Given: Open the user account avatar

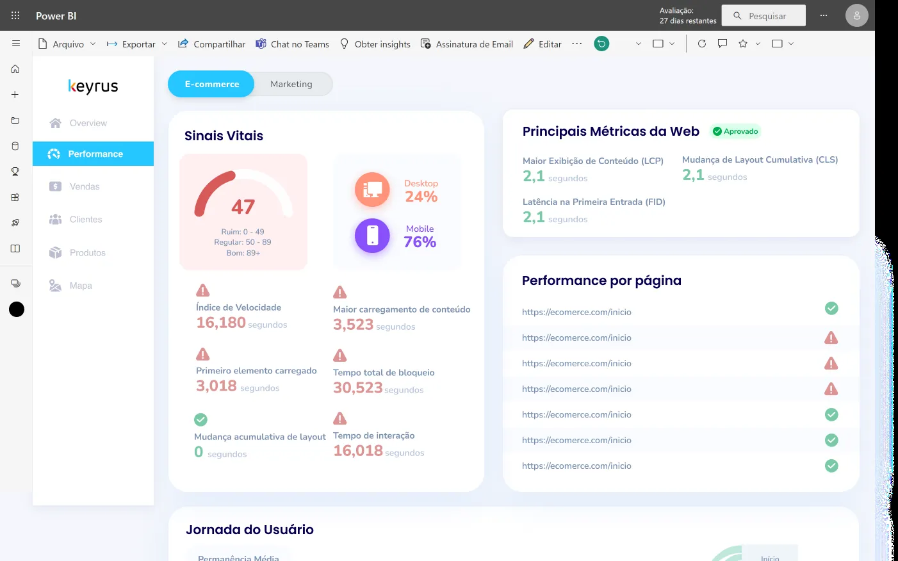Looking at the screenshot, I should coord(857,15).
